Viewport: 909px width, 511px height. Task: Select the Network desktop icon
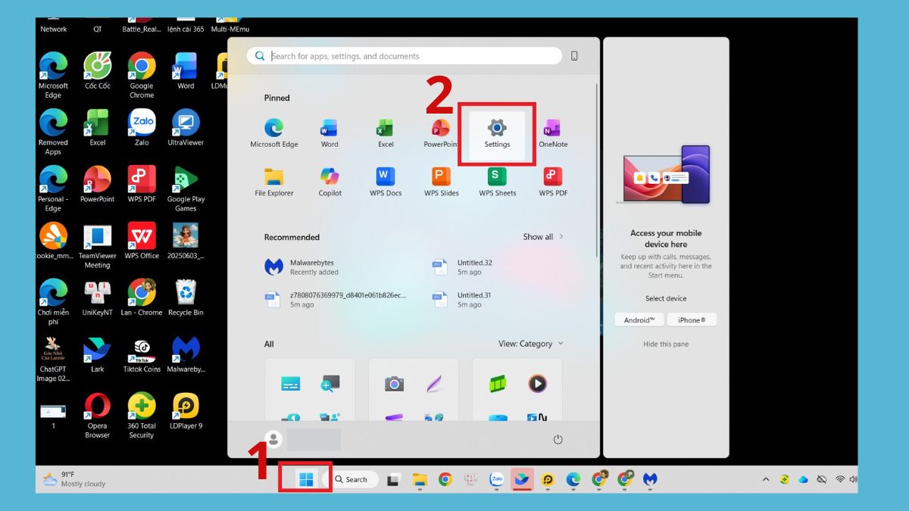point(53,26)
